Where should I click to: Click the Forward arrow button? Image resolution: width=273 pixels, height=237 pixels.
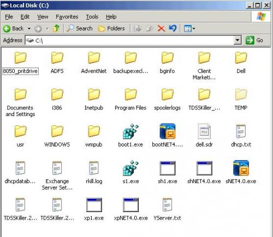[x=38, y=28]
